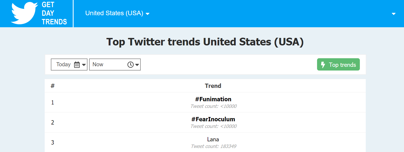Image resolution: width=404 pixels, height=152 pixels.
Task: Open the calendar icon in Today selector
Action: coord(77,65)
